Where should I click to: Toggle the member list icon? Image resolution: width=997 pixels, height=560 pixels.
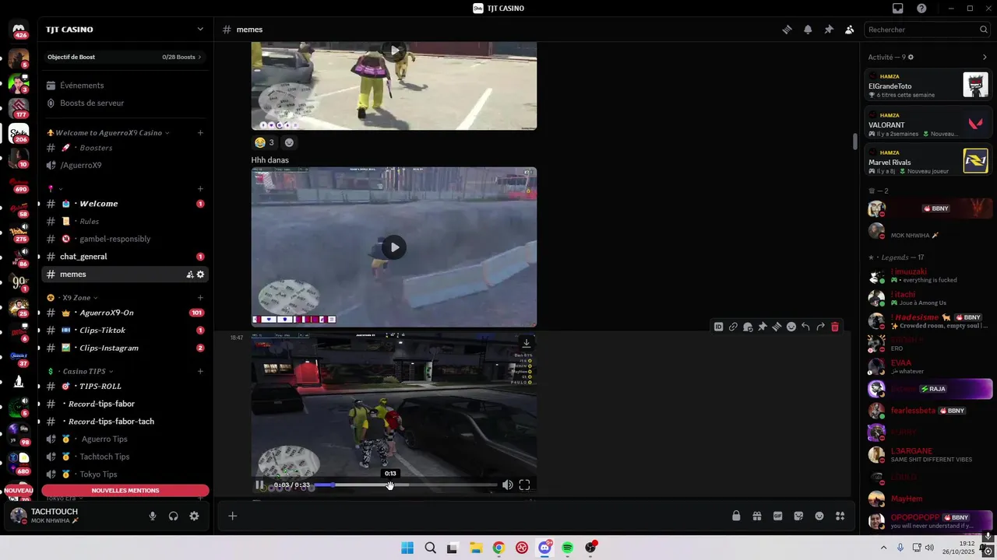click(849, 30)
